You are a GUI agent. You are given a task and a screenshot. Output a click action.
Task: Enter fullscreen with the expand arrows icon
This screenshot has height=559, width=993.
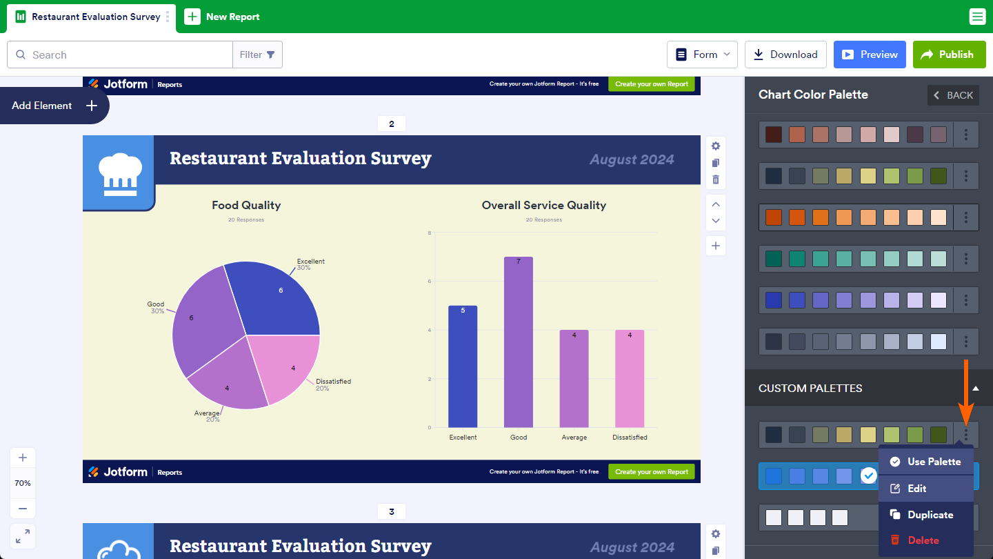pyautogui.click(x=23, y=536)
